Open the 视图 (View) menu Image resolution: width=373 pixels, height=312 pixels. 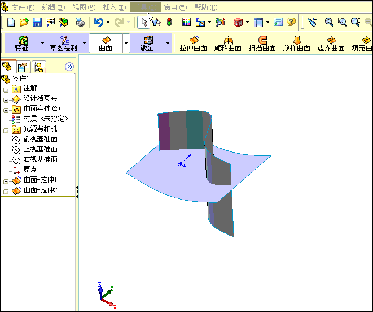84,7
